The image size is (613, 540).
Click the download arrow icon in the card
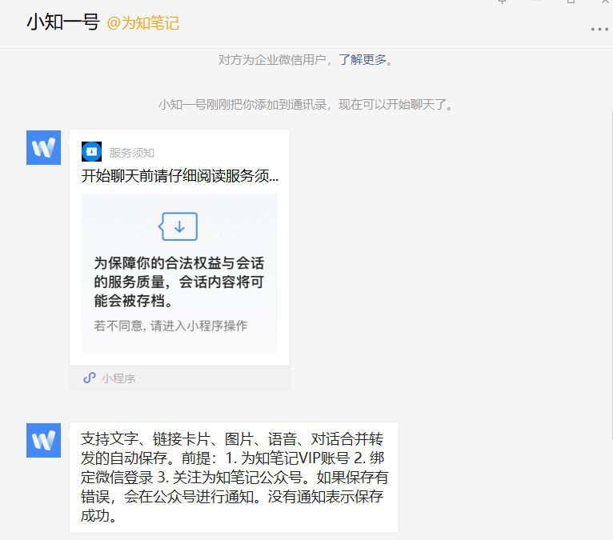point(178,226)
